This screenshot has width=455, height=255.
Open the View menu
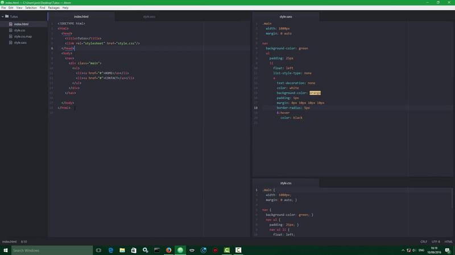19,8
